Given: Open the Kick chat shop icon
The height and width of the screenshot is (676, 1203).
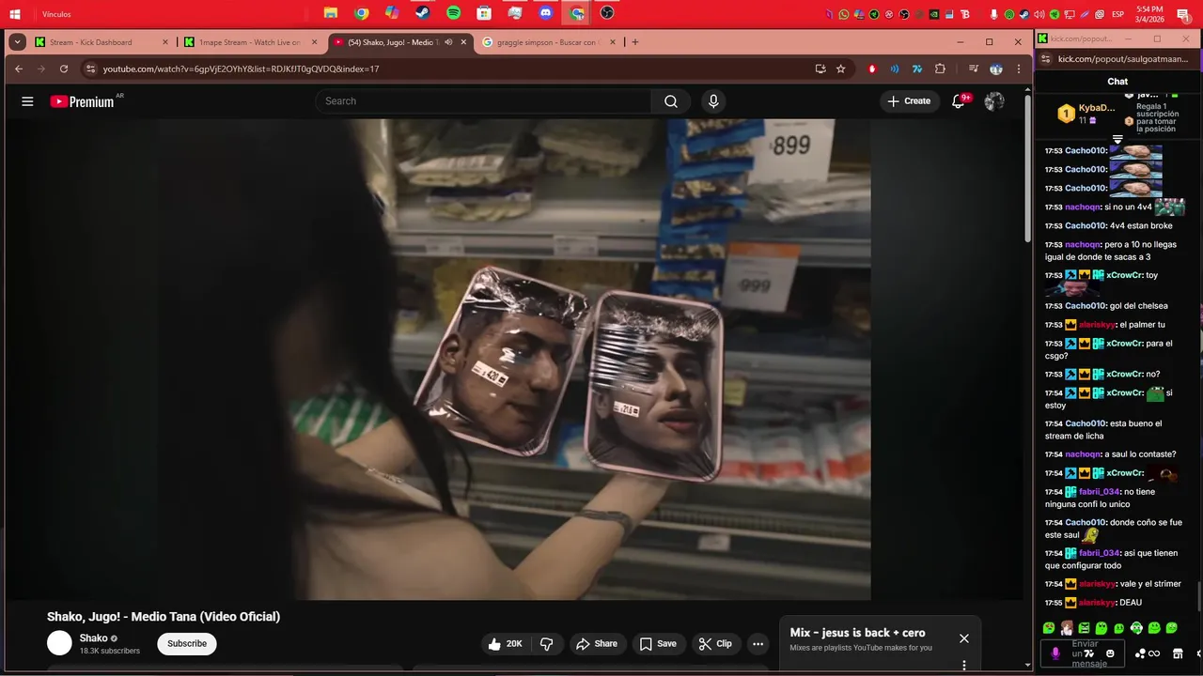Looking at the screenshot, I should pyautogui.click(x=1178, y=653).
